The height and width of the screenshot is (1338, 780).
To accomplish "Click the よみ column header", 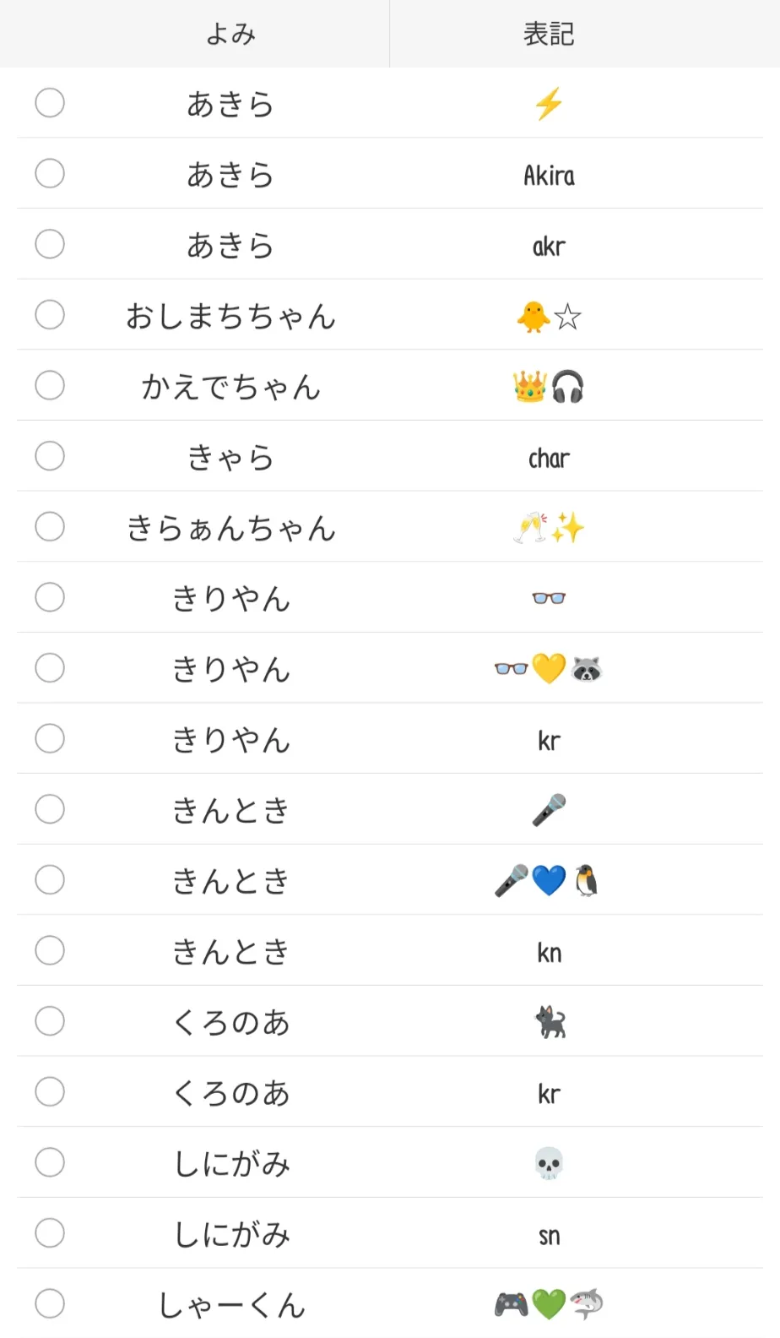I will point(230,34).
